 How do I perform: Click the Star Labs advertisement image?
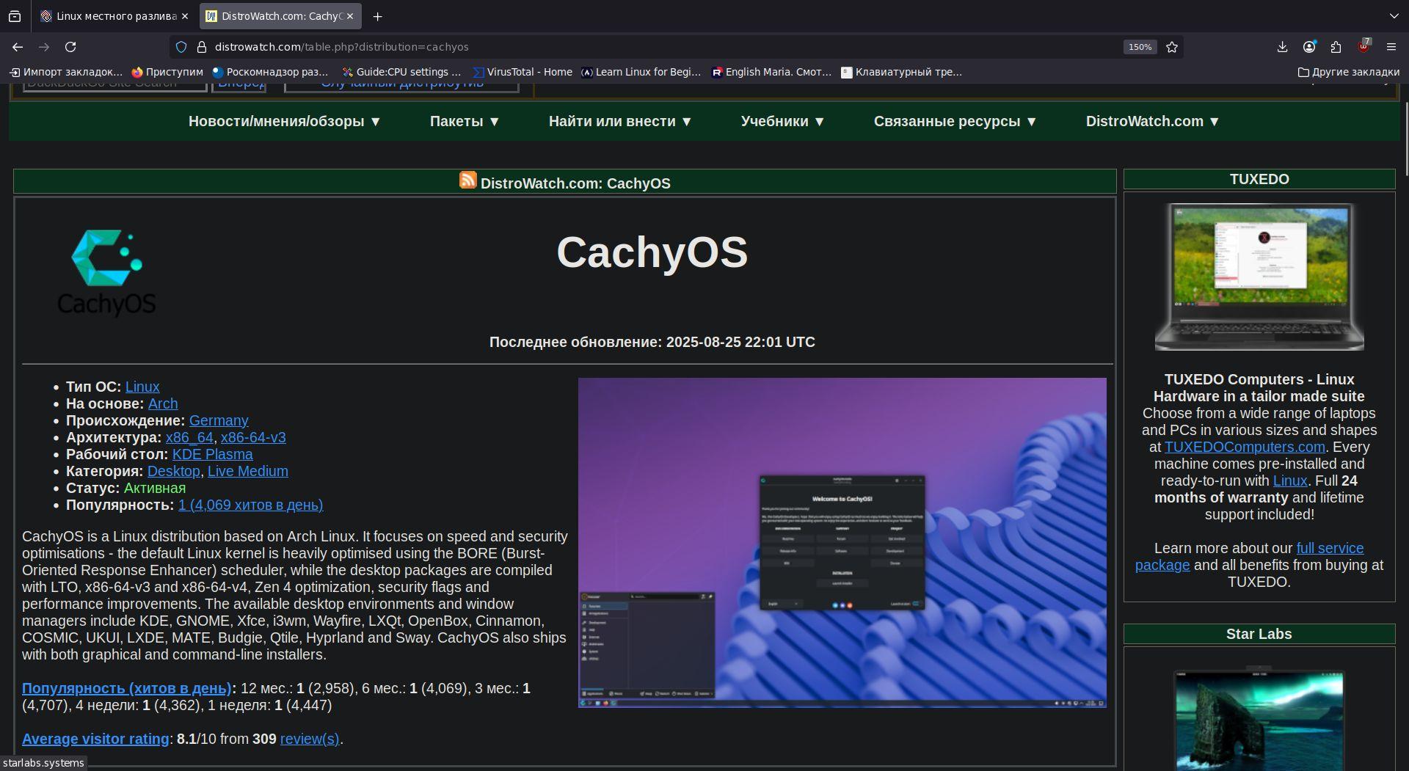1259,719
